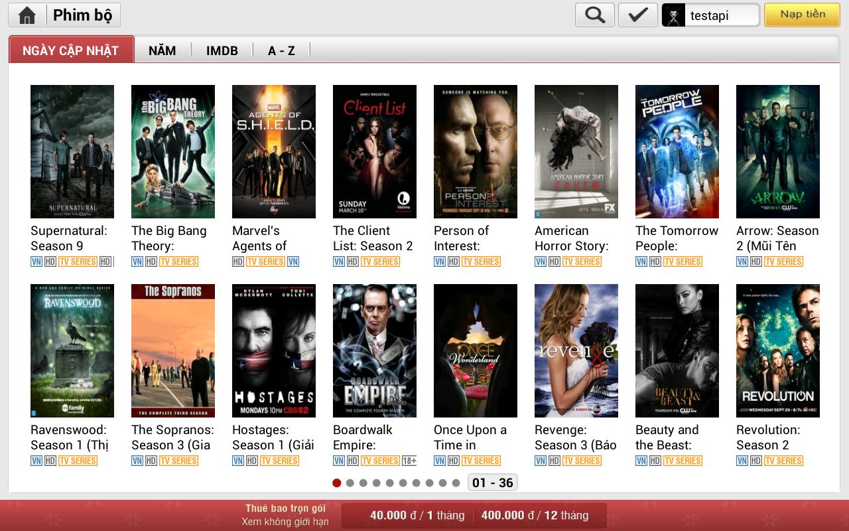
Task: Click the Phim bộ header title
Action: [x=83, y=15]
